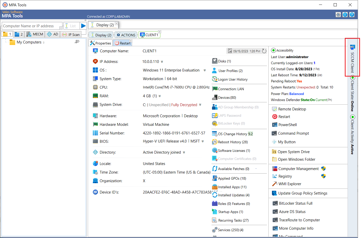Open Startup Apps (1)

227,212
